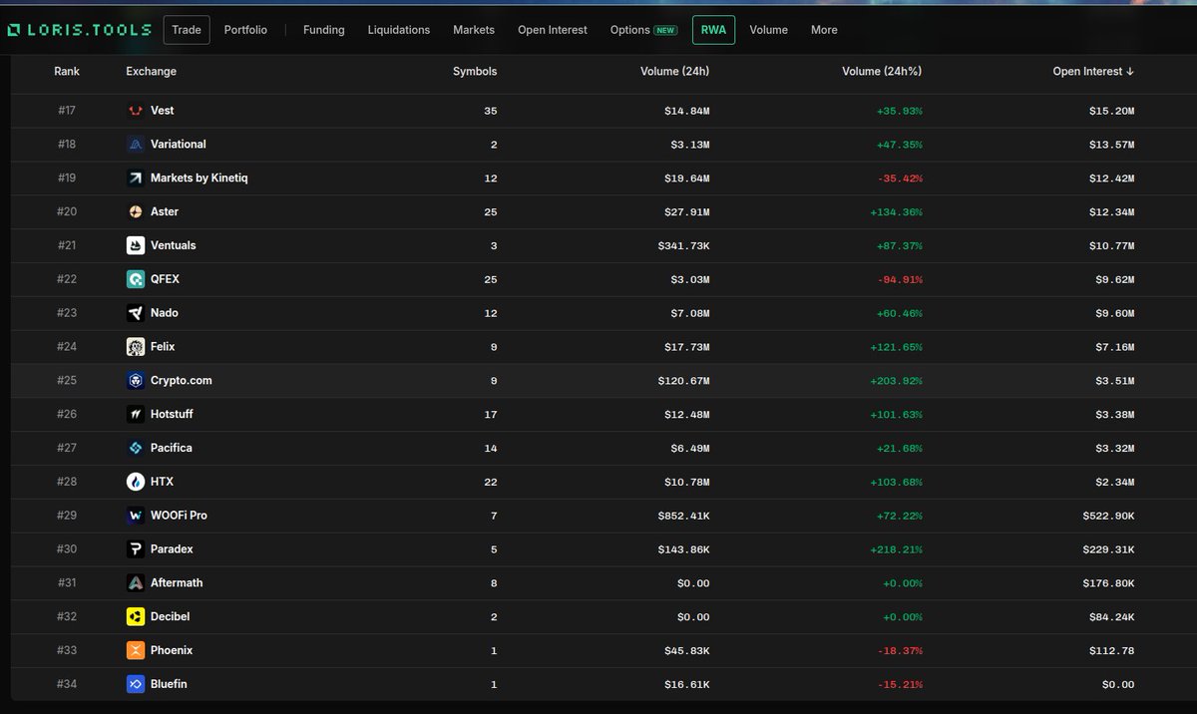The image size is (1197, 714).
Task: Sort table by Exchange column
Action: click(x=152, y=72)
